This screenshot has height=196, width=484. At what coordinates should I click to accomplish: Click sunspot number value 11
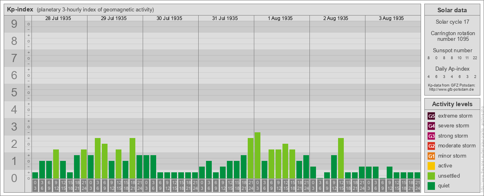click(467, 58)
